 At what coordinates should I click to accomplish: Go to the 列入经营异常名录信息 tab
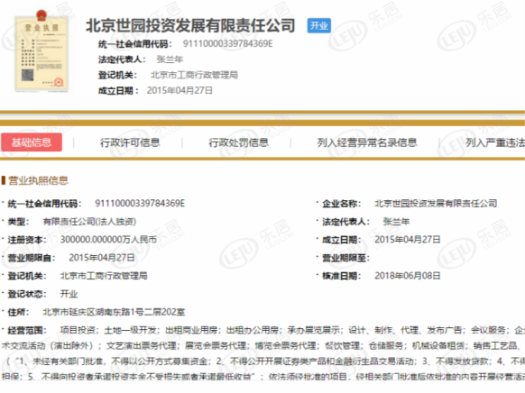click(x=367, y=142)
